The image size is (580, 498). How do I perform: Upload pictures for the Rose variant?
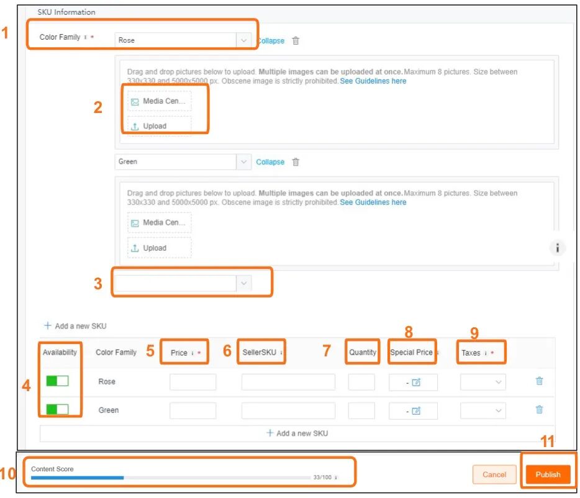point(160,126)
